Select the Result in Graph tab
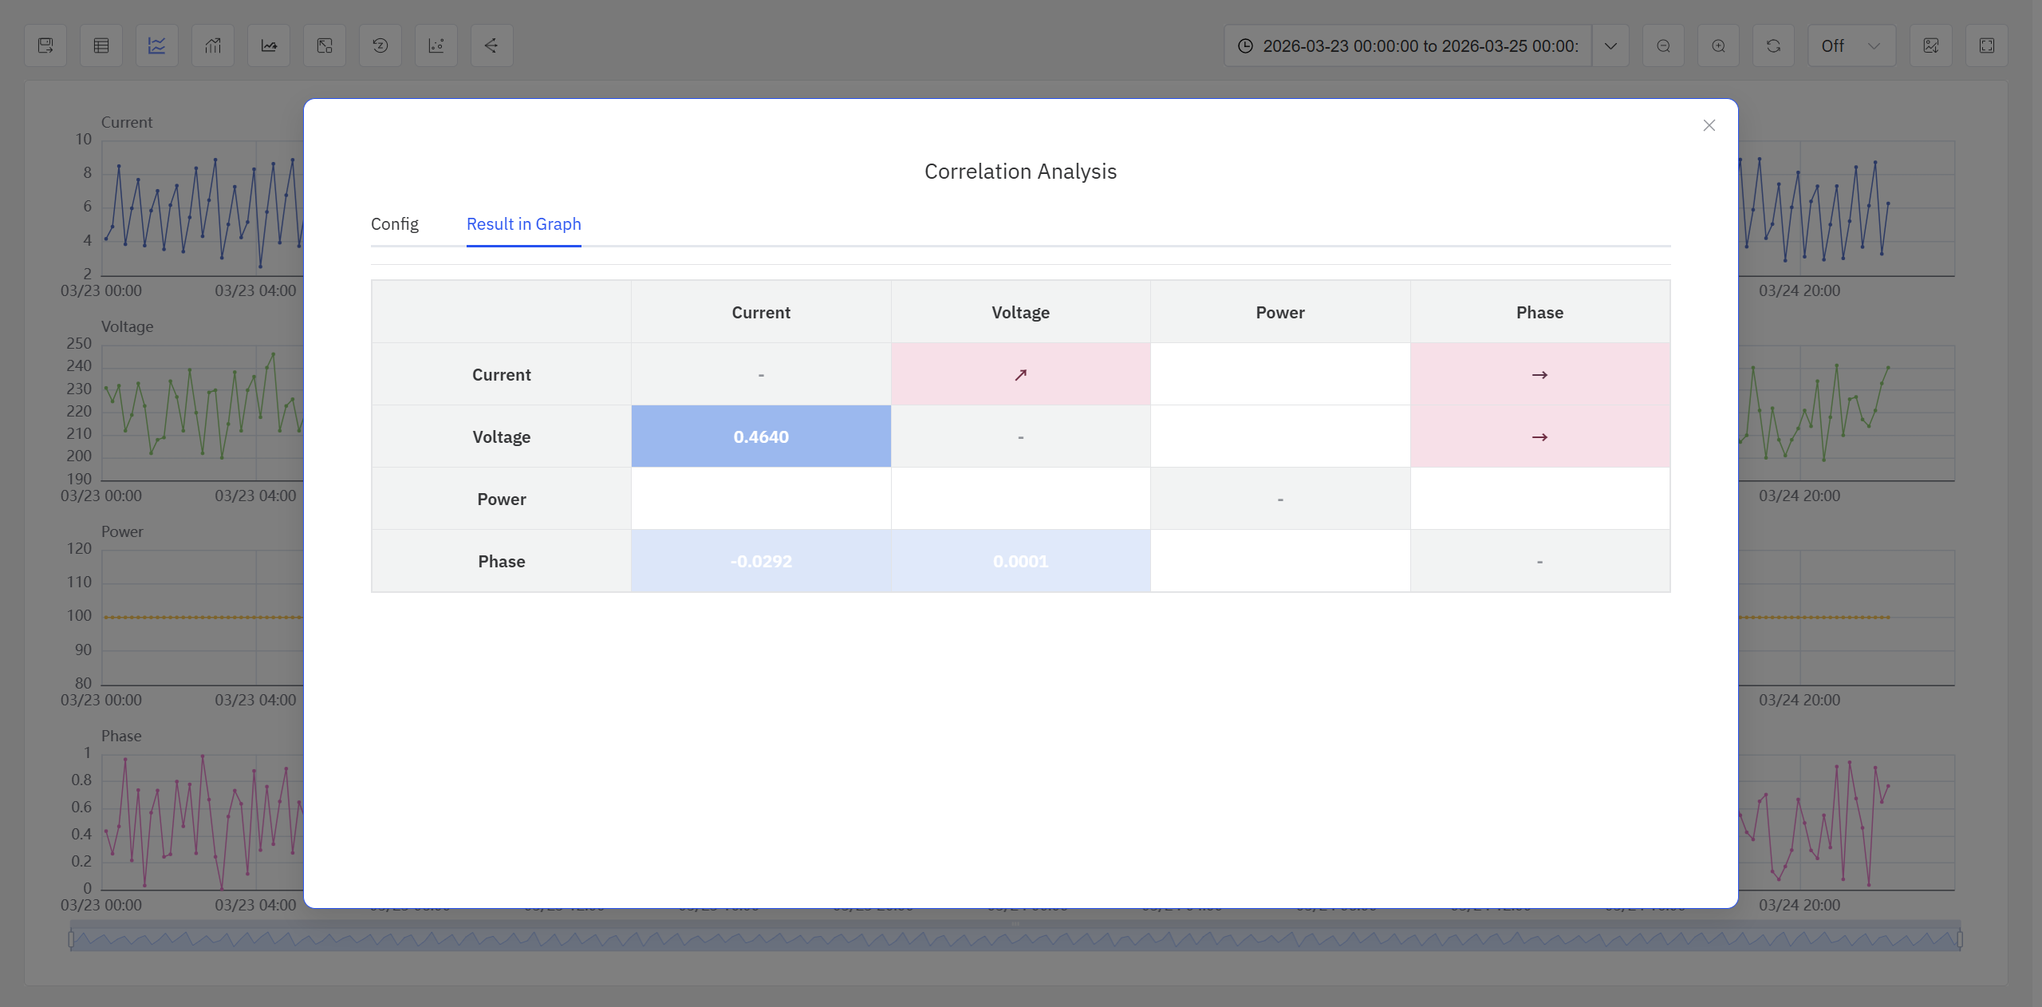Image resolution: width=2042 pixels, height=1007 pixels. coord(523,224)
